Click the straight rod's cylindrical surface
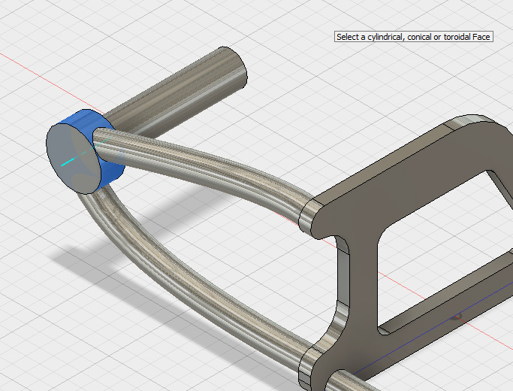 tap(165, 98)
